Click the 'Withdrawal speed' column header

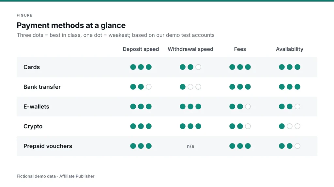tap(190, 49)
